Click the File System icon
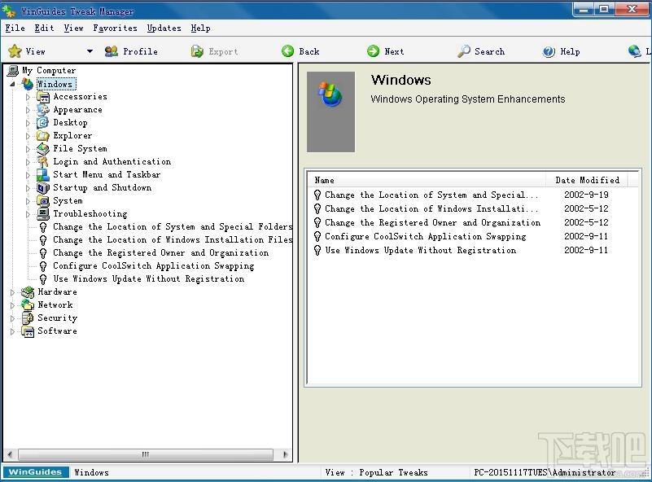The width and height of the screenshot is (652, 482). tap(43, 149)
